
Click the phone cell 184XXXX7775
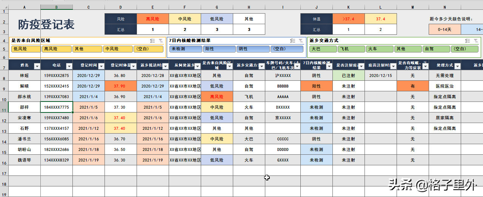[x=57, y=107]
